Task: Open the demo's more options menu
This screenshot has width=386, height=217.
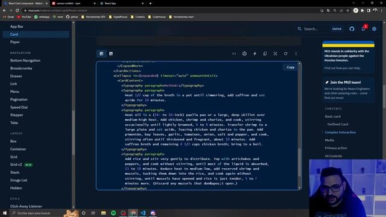Action: click(x=296, y=54)
